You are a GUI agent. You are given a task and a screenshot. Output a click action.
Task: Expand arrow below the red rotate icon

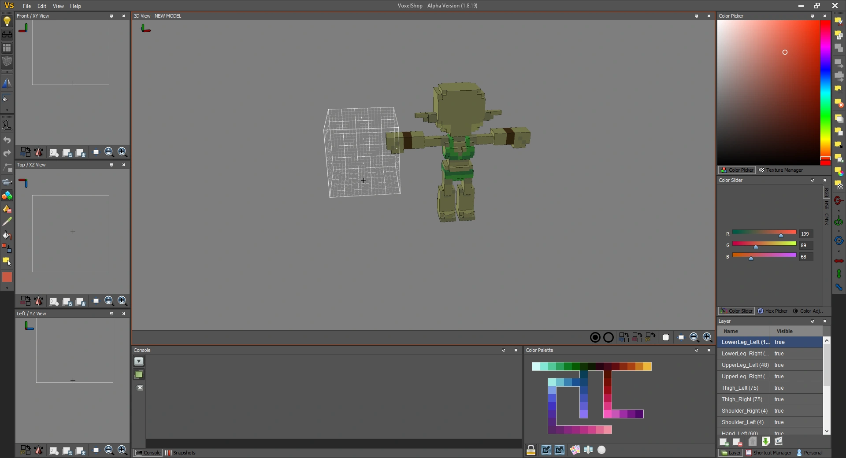pos(839,211)
